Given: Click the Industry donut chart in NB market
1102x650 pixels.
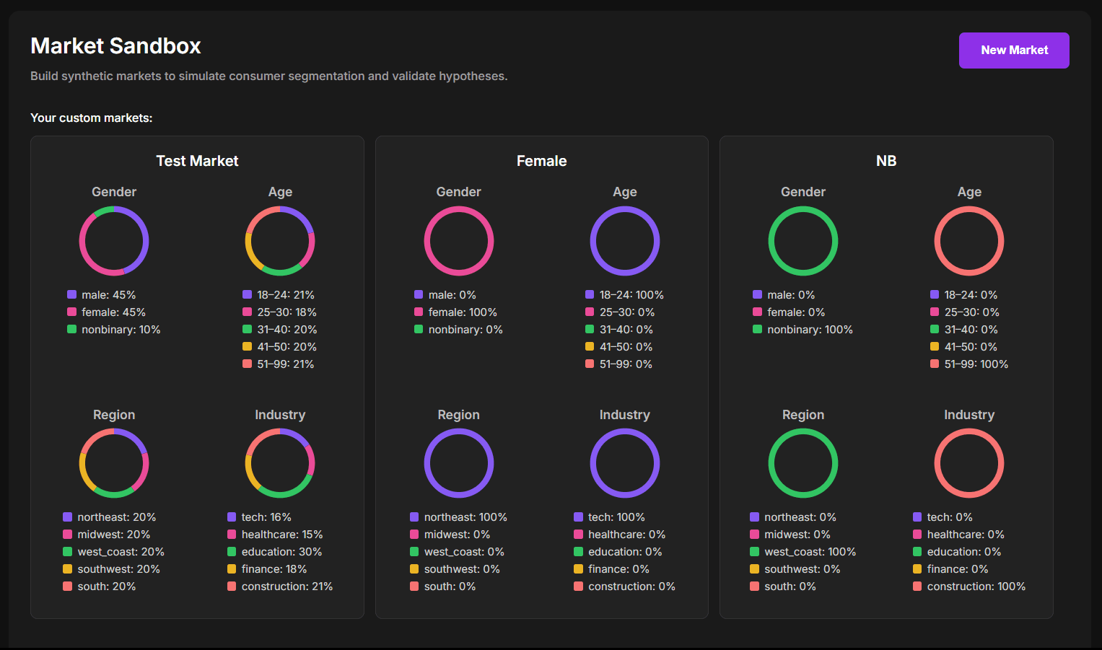Looking at the screenshot, I should [x=969, y=462].
